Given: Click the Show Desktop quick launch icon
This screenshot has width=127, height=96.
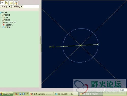Looking at the screenshot, I should 20,94.
